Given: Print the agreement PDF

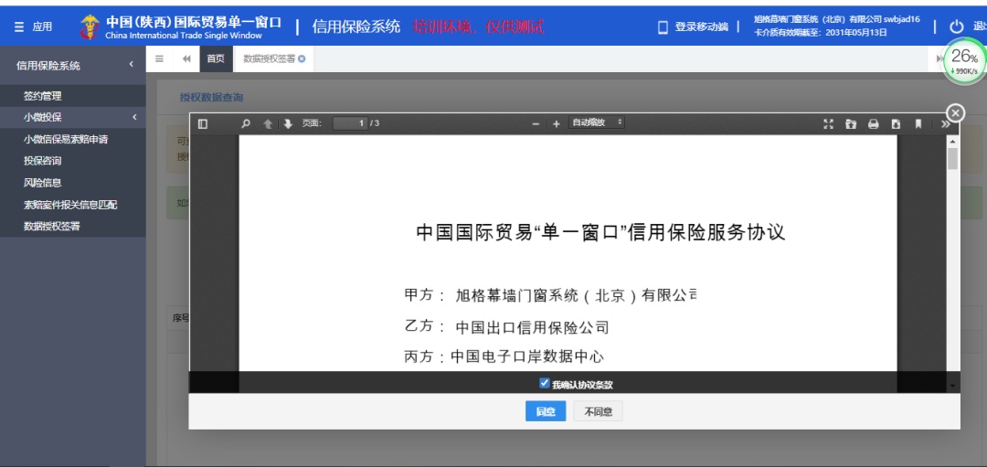Looking at the screenshot, I should tap(873, 123).
